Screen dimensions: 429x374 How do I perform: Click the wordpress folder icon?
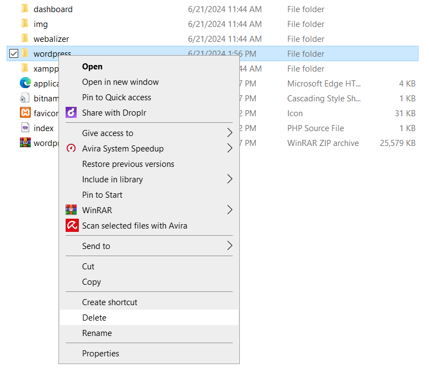coord(25,53)
